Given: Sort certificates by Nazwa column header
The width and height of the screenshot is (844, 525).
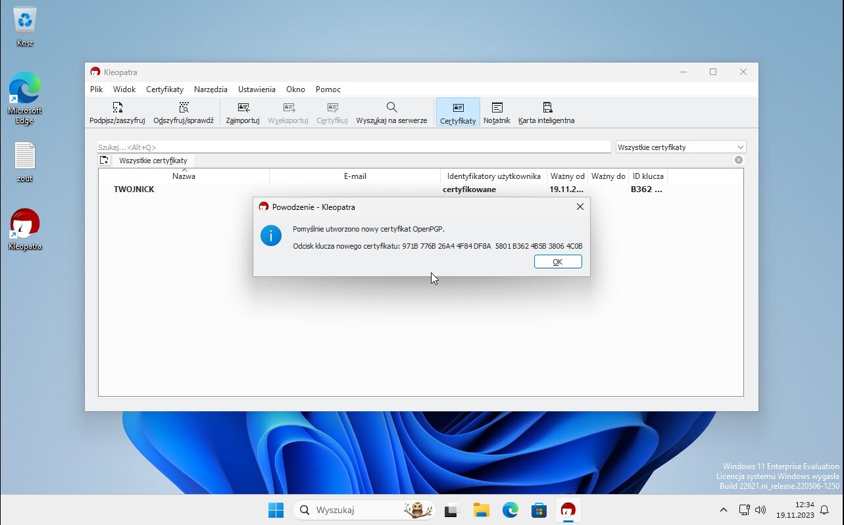Looking at the screenshot, I should click(184, 176).
